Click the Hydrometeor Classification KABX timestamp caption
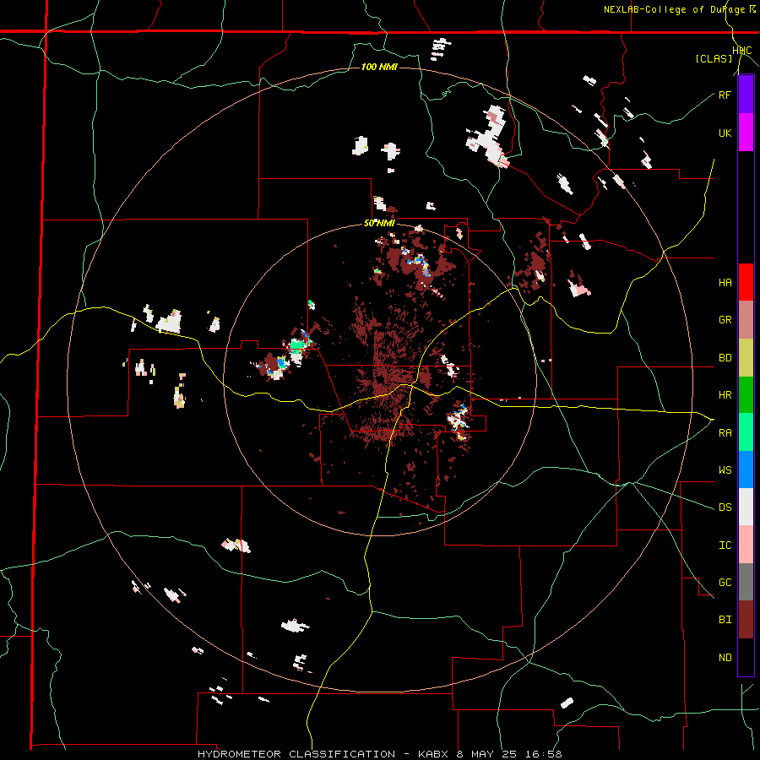 click(379, 754)
